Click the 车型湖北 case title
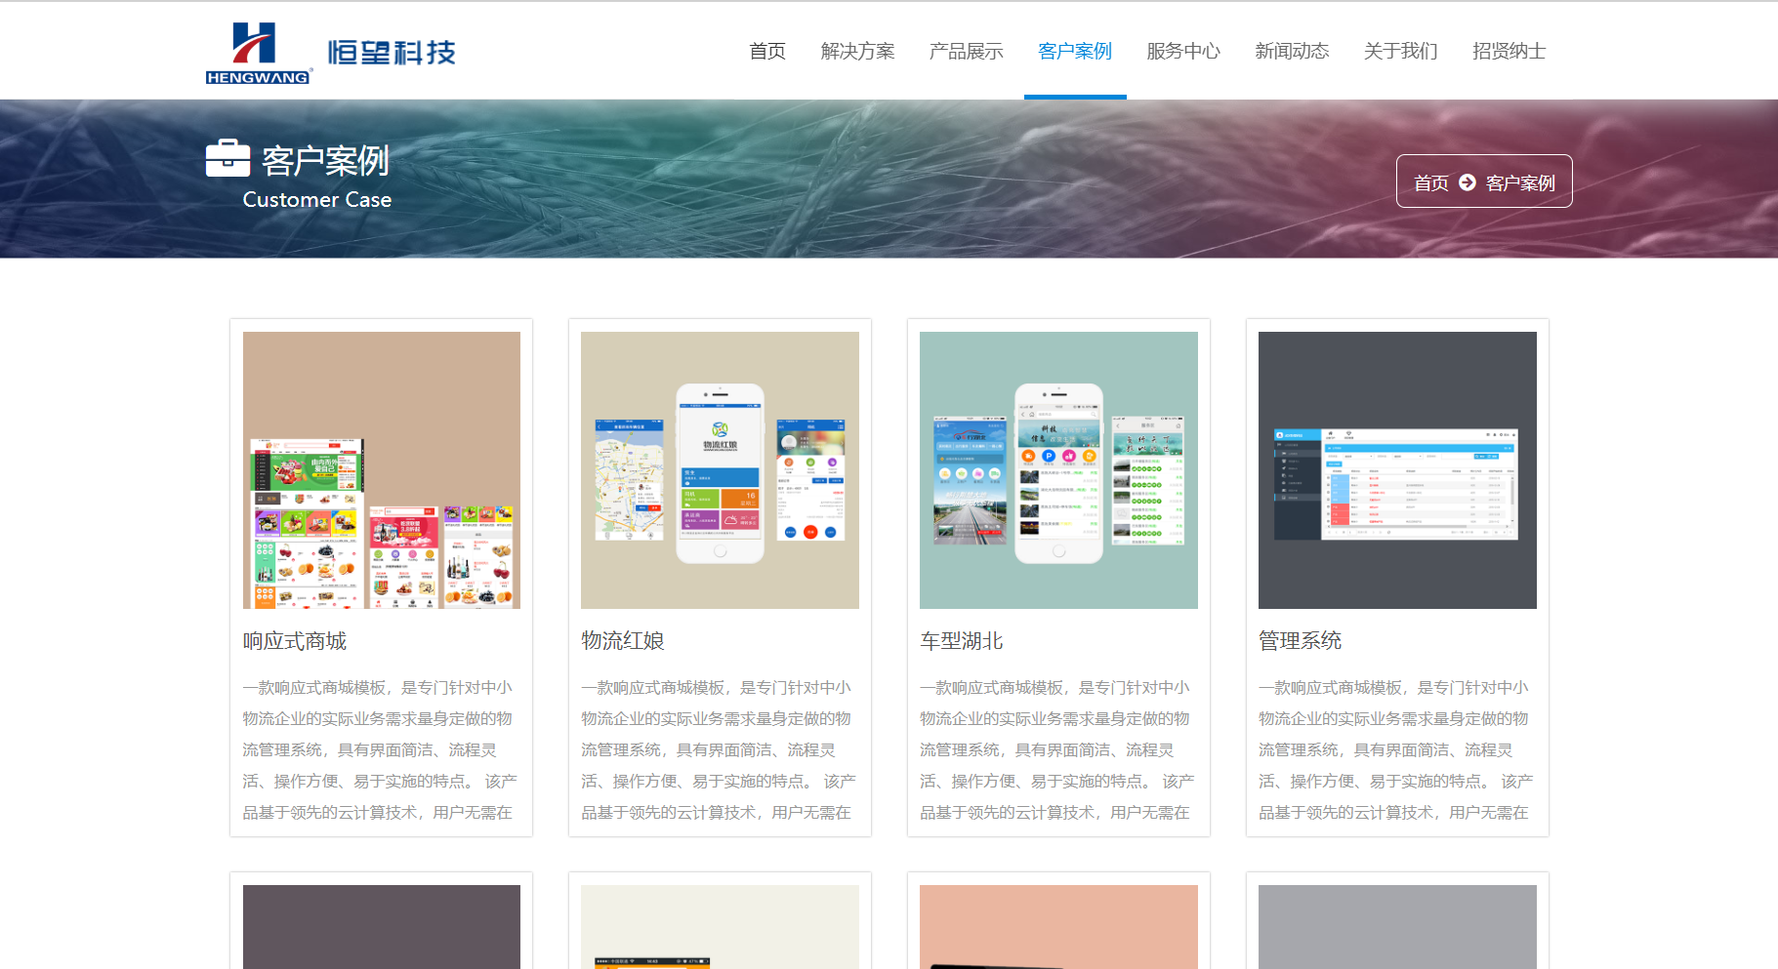This screenshot has height=969, width=1778. click(x=962, y=641)
